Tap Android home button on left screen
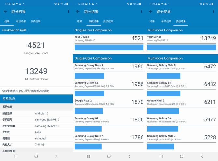Image resolution: width=218 pixels, height=161 pixels. 36,156
